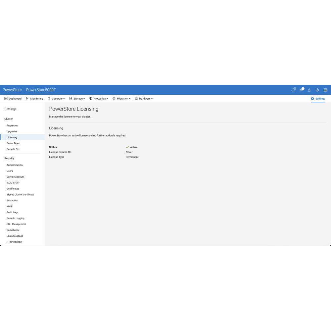331x331 pixels.
Task: Click the Cluster section heading
Action: (9, 119)
